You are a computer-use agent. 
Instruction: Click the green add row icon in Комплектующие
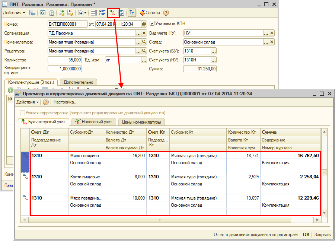(10, 90)
